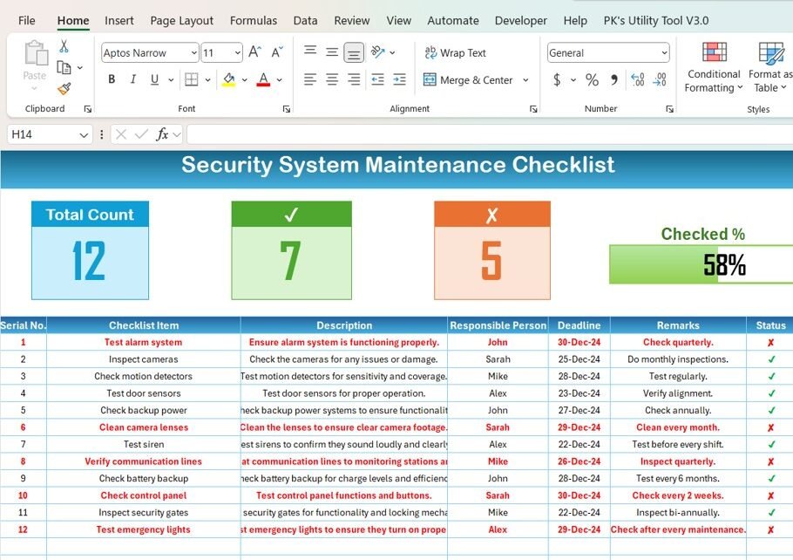The height and width of the screenshot is (560, 793).
Task: Click the Cut scissors icon
Action: (64, 46)
